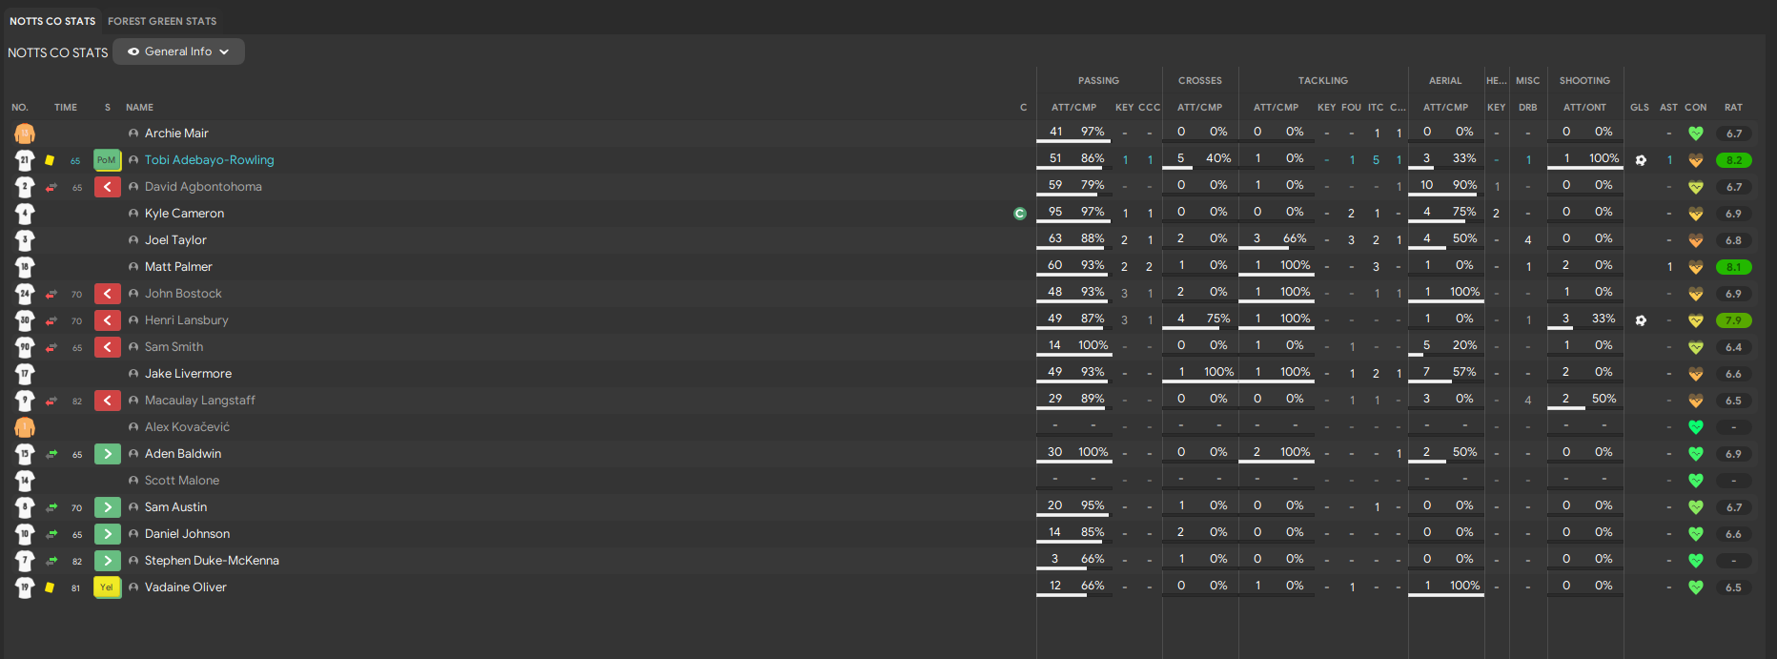This screenshot has width=1777, height=659.
Task: Sort by the ITC interceptions column header
Action: (1376, 108)
